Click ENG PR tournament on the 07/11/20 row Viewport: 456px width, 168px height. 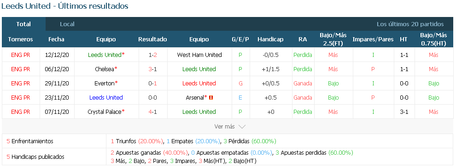[20, 112]
